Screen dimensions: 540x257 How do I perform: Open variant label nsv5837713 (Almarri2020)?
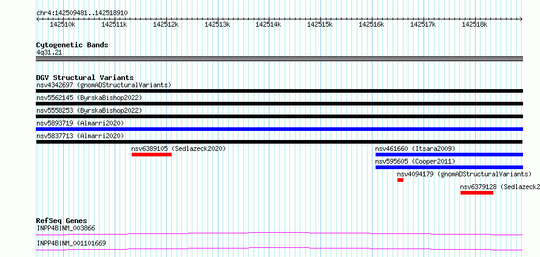coord(80,136)
